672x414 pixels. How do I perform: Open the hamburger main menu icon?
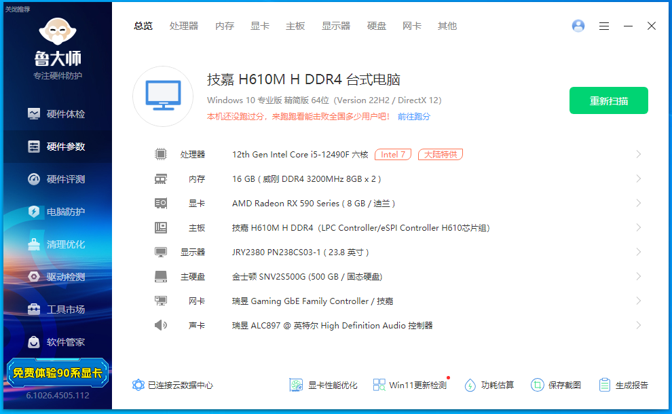604,26
